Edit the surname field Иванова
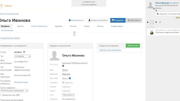Image resolution: width=180 pixels, height=101 pixels. click(66, 74)
